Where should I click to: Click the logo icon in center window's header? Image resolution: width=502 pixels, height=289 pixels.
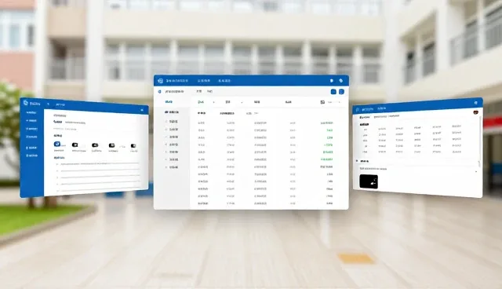(160, 81)
